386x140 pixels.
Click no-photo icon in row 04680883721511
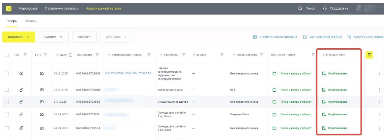[42, 114]
